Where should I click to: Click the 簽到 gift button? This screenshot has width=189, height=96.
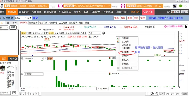(x=175, y=12)
